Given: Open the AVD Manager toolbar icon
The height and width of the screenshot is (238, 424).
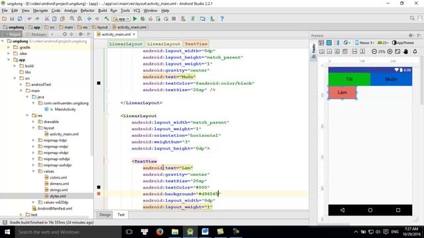Looking at the screenshot, I should (183, 19).
